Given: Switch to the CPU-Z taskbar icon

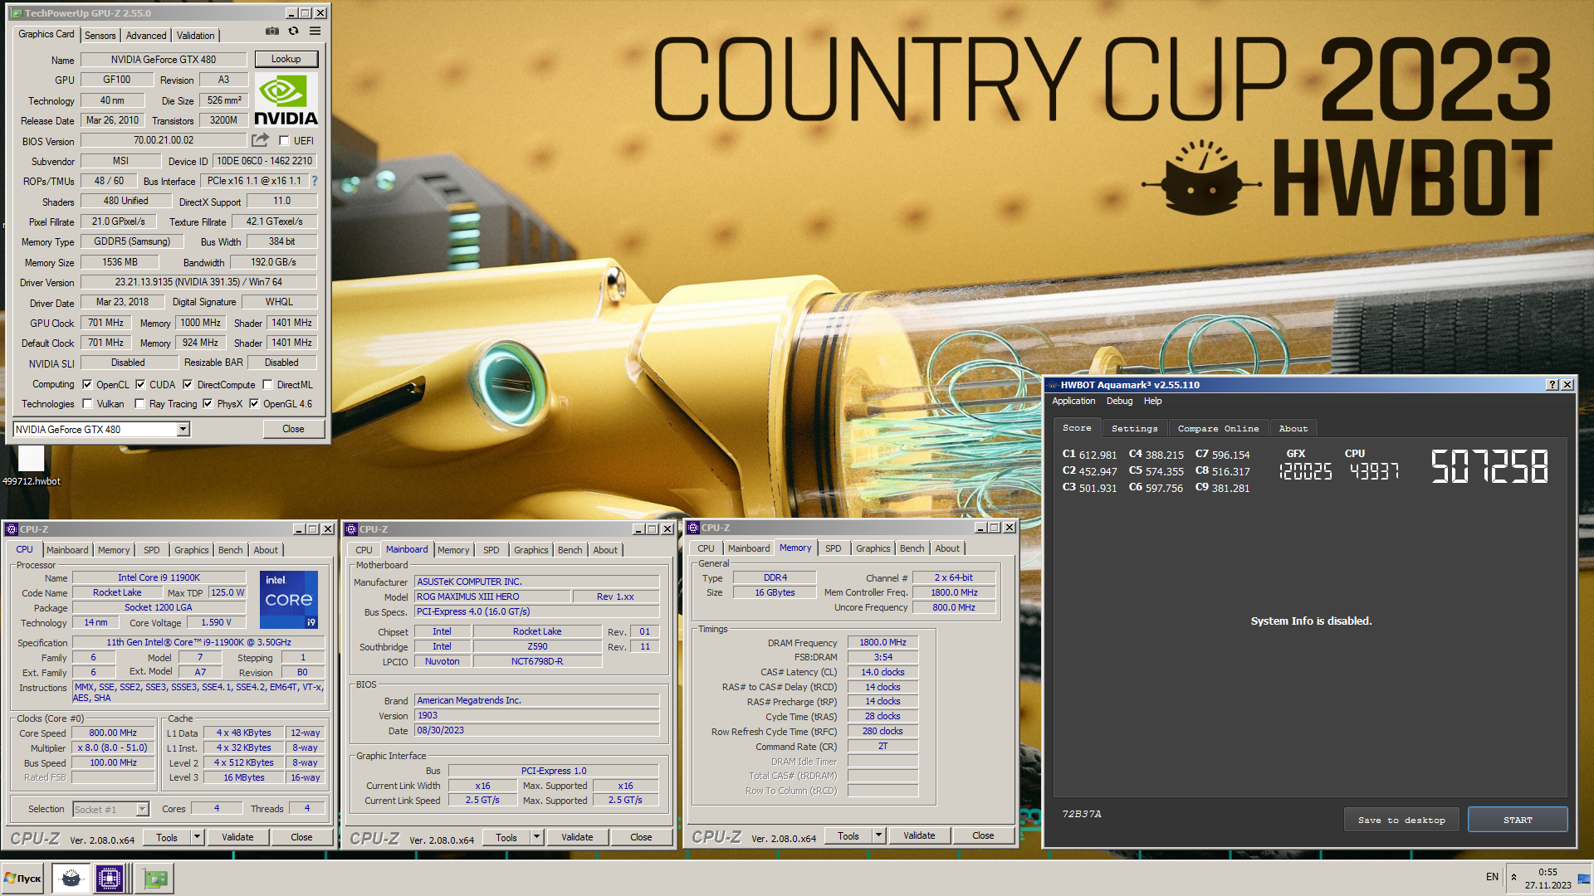Looking at the screenshot, I should [109, 878].
